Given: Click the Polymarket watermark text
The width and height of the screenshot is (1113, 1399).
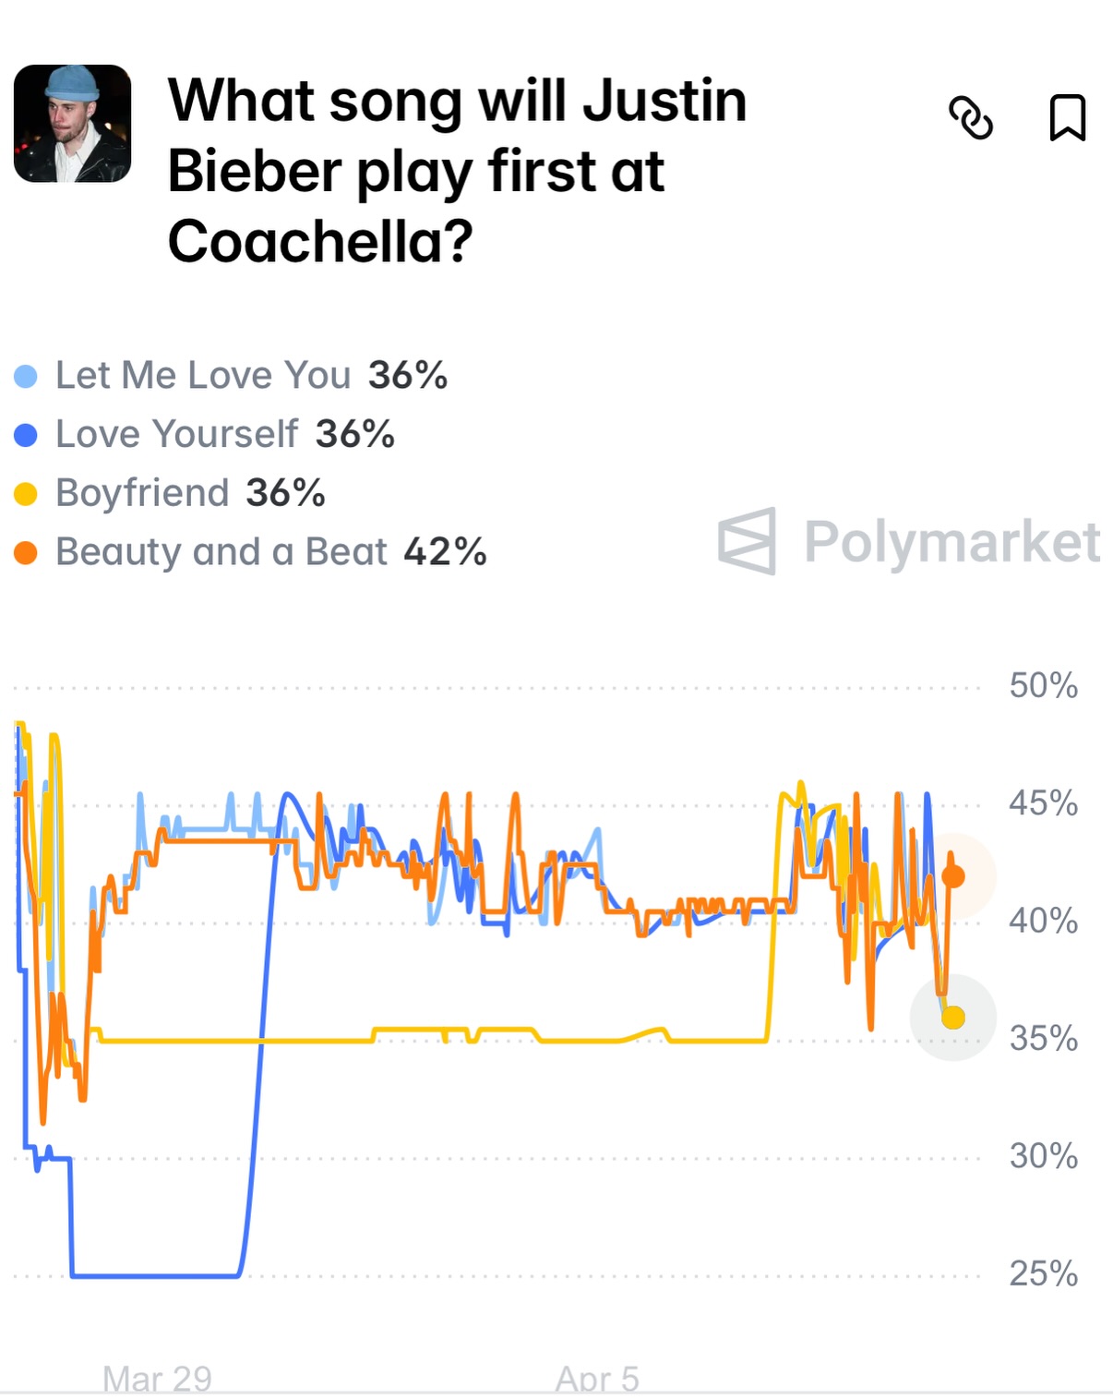Looking at the screenshot, I should pyautogui.click(x=951, y=541).
